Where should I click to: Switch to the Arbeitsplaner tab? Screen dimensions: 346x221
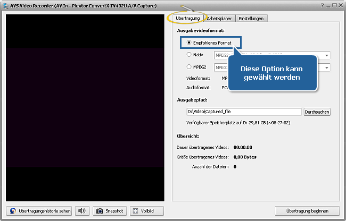(219, 19)
